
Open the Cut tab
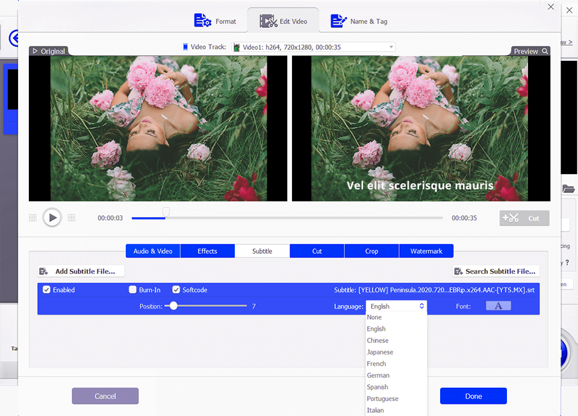pyautogui.click(x=317, y=251)
